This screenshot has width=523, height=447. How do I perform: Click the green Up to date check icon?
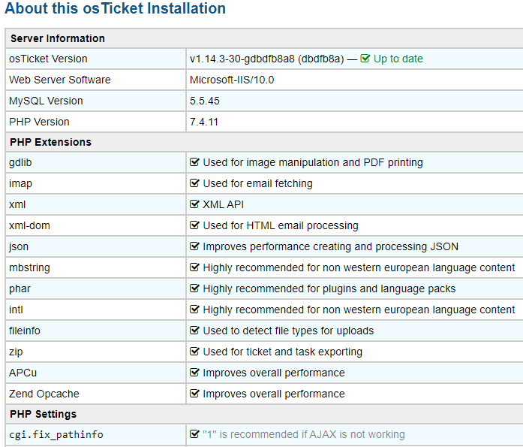click(x=365, y=59)
